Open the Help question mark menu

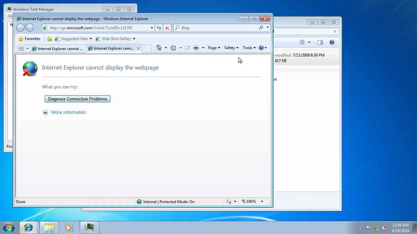click(x=263, y=48)
